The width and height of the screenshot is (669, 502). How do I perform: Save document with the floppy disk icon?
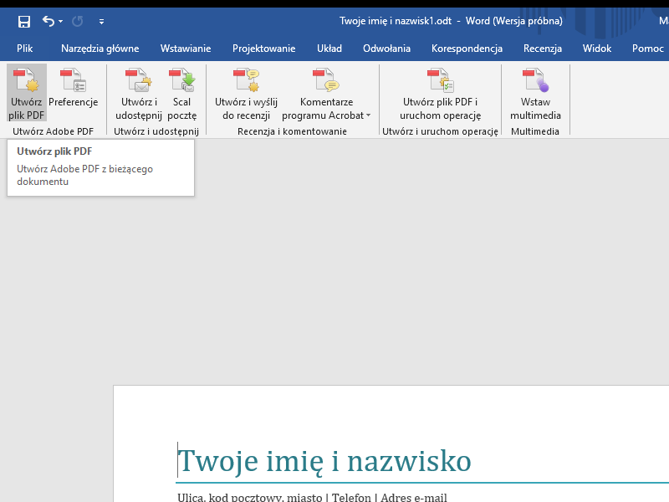click(x=24, y=21)
